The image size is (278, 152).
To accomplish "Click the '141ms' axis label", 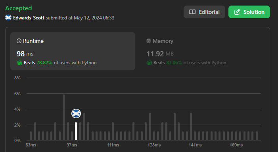I will [195, 145].
